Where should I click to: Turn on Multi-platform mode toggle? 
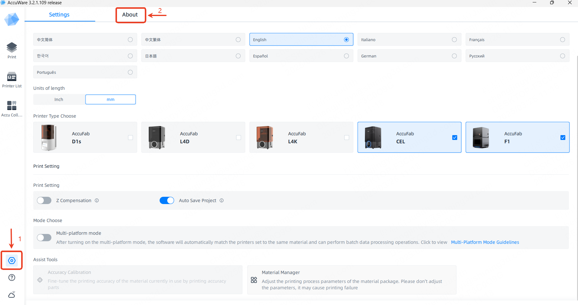tap(44, 238)
